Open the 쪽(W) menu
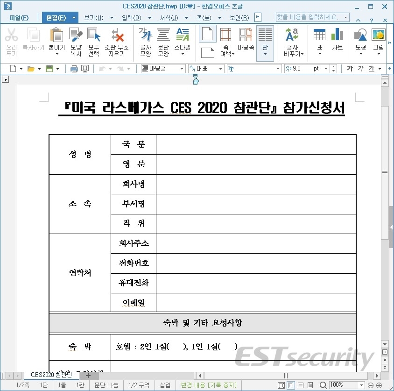Viewport: 394px width, 391px height. (x=204, y=18)
